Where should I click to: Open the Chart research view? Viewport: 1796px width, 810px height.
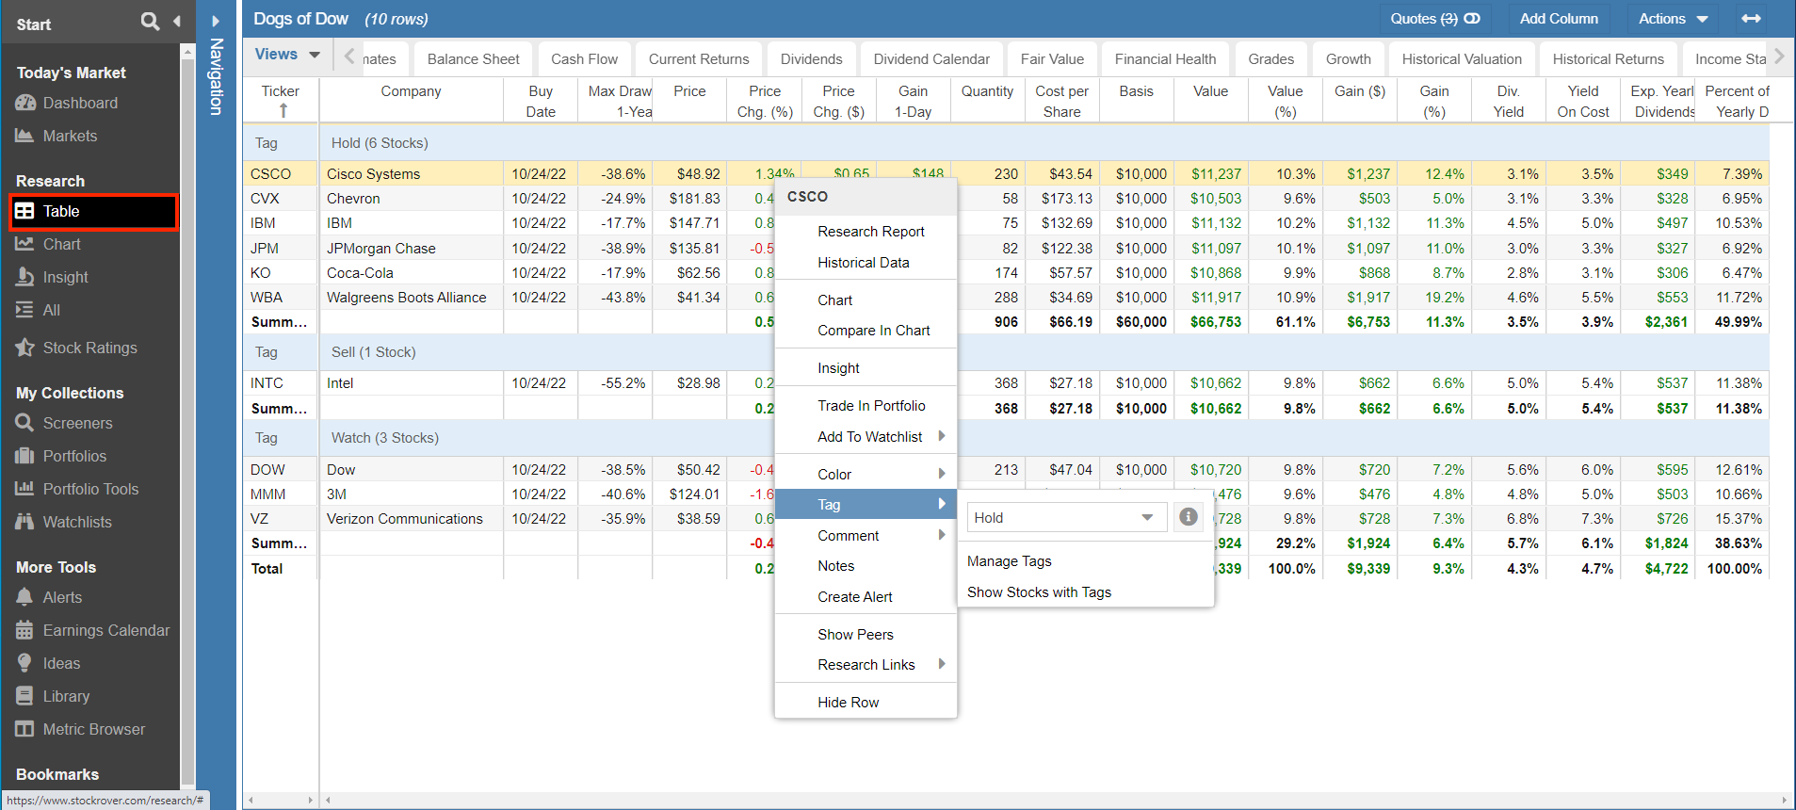click(61, 244)
